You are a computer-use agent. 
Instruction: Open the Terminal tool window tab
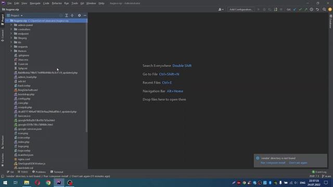(x=57, y=172)
